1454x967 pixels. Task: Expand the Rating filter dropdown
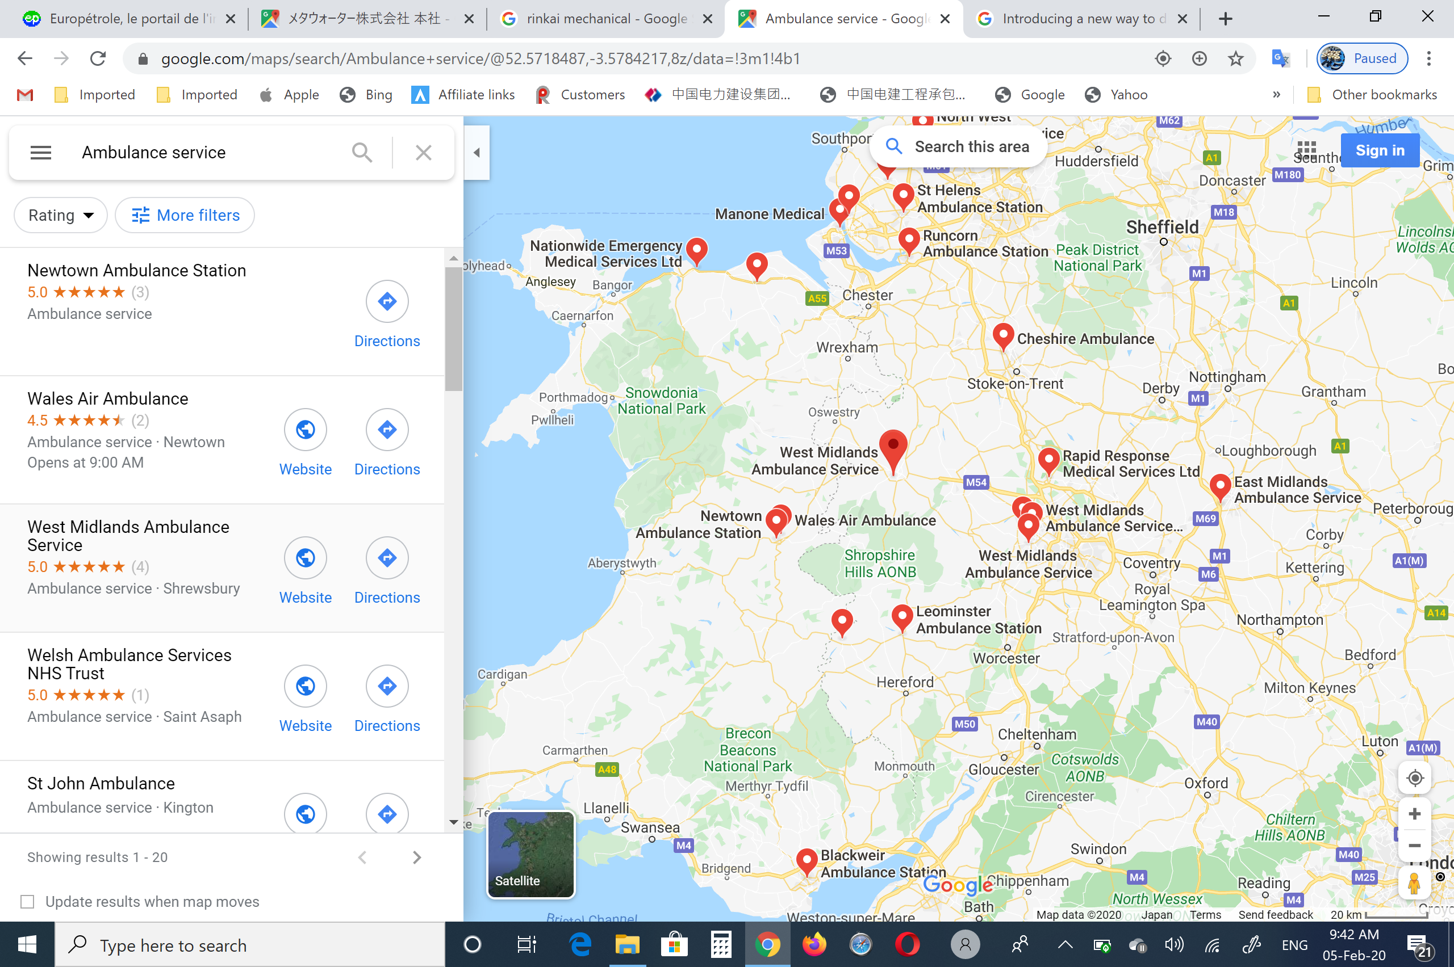pyautogui.click(x=61, y=215)
